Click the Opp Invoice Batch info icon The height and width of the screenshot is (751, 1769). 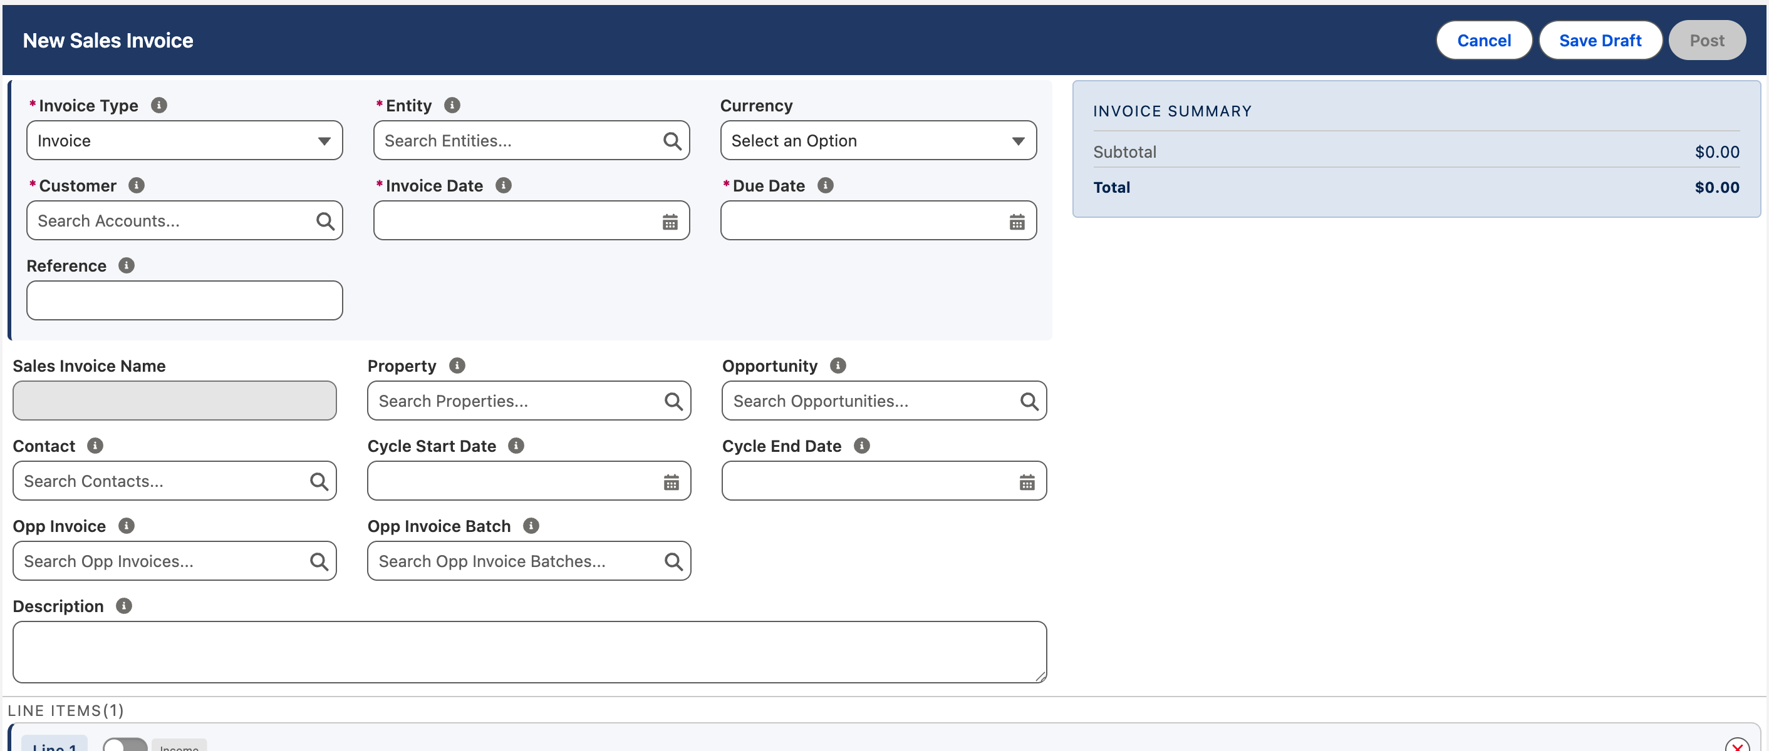pos(531,526)
